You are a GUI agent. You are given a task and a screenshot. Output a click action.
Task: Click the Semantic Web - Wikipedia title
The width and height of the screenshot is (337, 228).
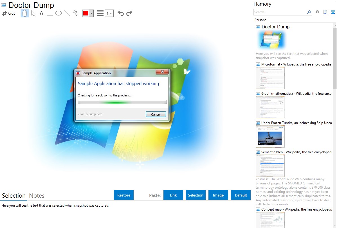tap(296, 152)
